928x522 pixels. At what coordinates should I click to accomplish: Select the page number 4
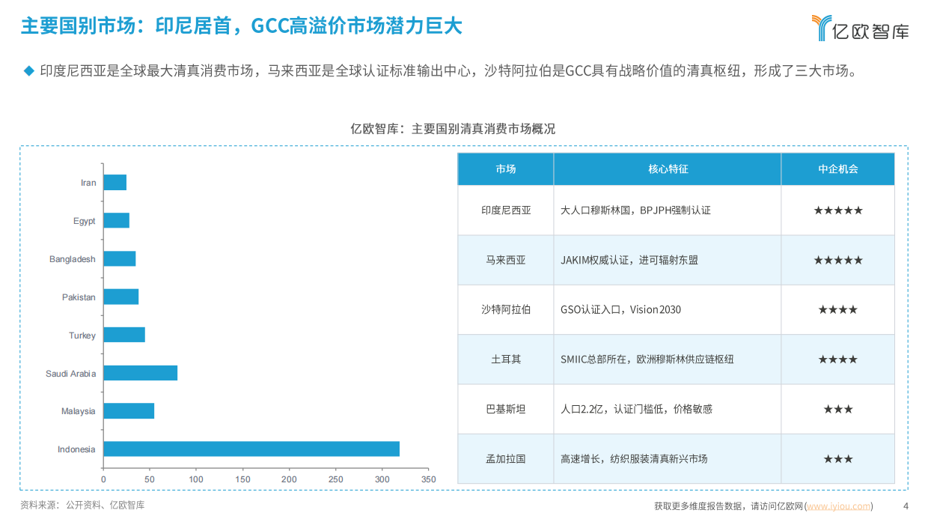904,506
